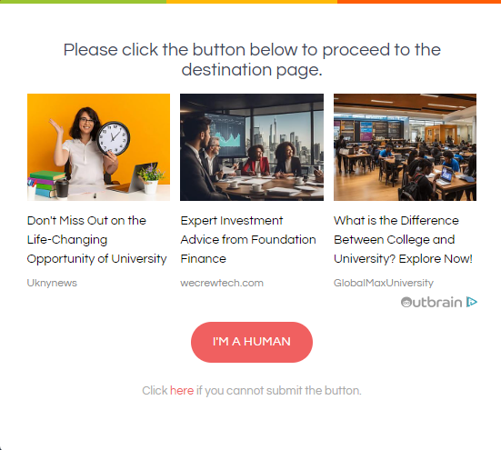
Task: Open the business meeting skyline image
Action: [252, 147]
